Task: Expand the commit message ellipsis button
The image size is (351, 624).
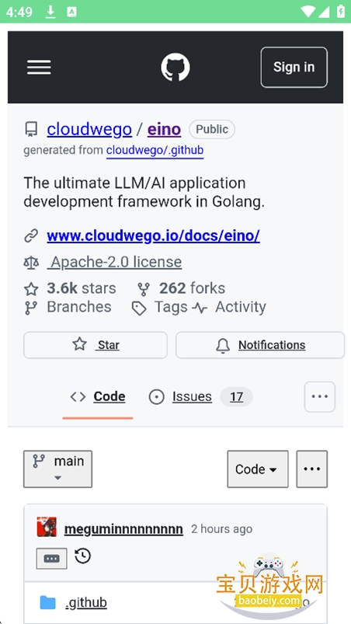Action: tap(52, 559)
